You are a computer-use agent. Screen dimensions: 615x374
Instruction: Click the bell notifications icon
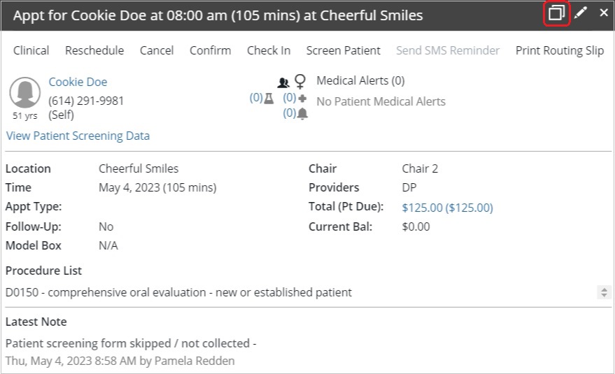pos(302,114)
